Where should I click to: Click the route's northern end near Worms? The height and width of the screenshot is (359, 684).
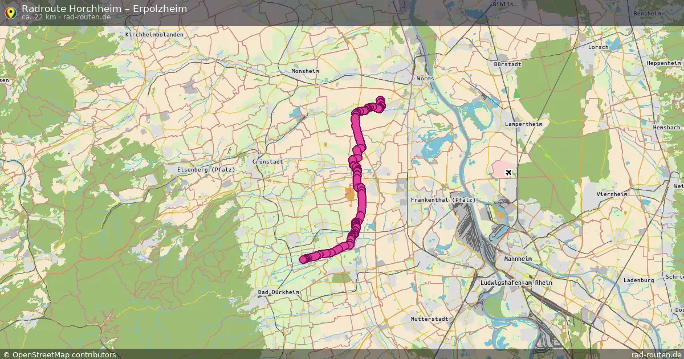click(381, 100)
